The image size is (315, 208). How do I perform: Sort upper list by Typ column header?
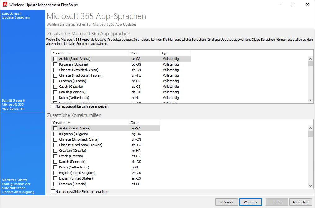(x=175, y=53)
